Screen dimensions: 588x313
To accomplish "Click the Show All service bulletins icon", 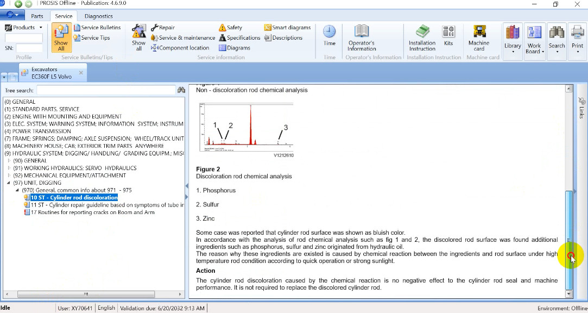I will click(61, 37).
